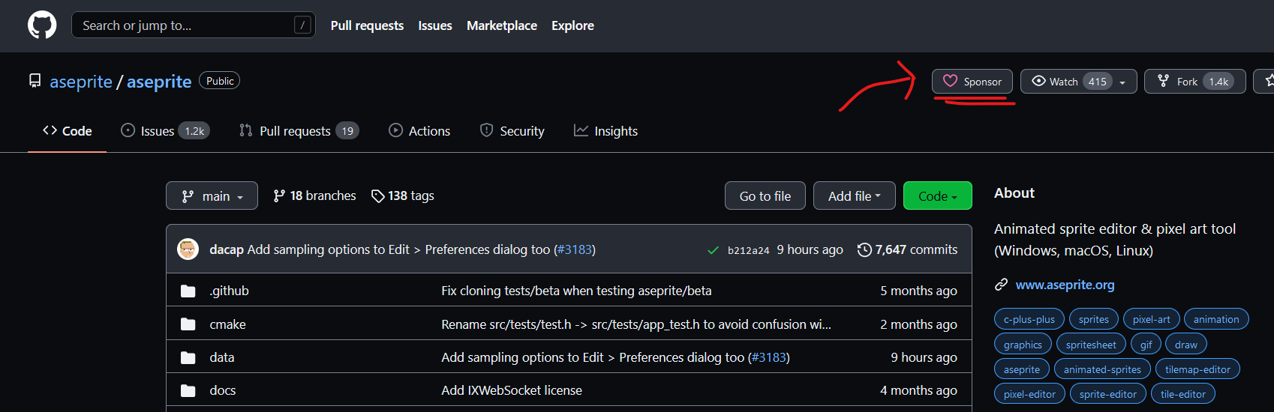Expand the main branch selector
This screenshot has width=1274, height=412.
[212, 196]
